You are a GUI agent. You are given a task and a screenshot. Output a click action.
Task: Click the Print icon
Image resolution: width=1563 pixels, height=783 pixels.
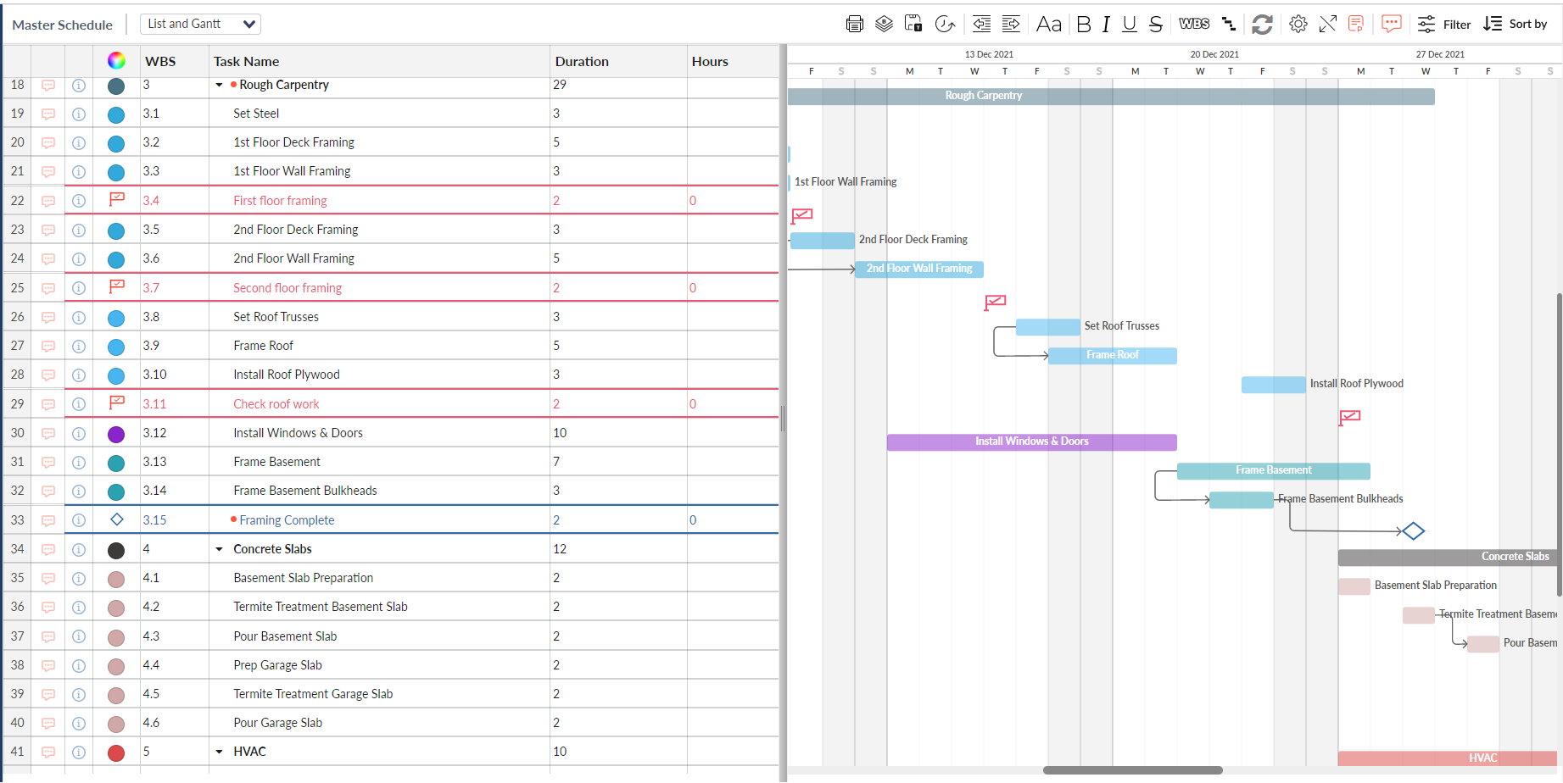pos(854,24)
